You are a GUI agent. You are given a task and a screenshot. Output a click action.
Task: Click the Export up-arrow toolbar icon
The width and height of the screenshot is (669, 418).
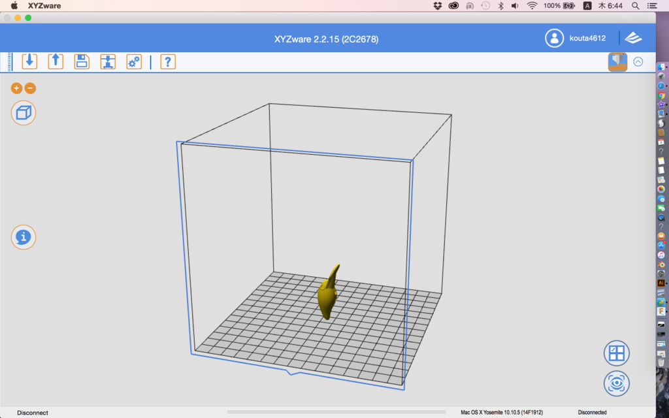56,61
